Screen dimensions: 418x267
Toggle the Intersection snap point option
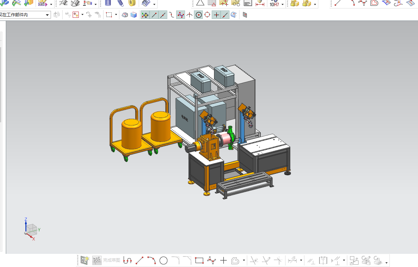pos(190,15)
